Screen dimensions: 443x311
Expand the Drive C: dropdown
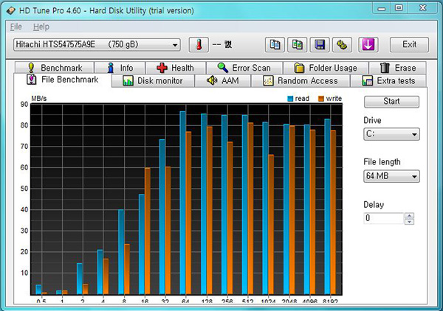point(414,134)
